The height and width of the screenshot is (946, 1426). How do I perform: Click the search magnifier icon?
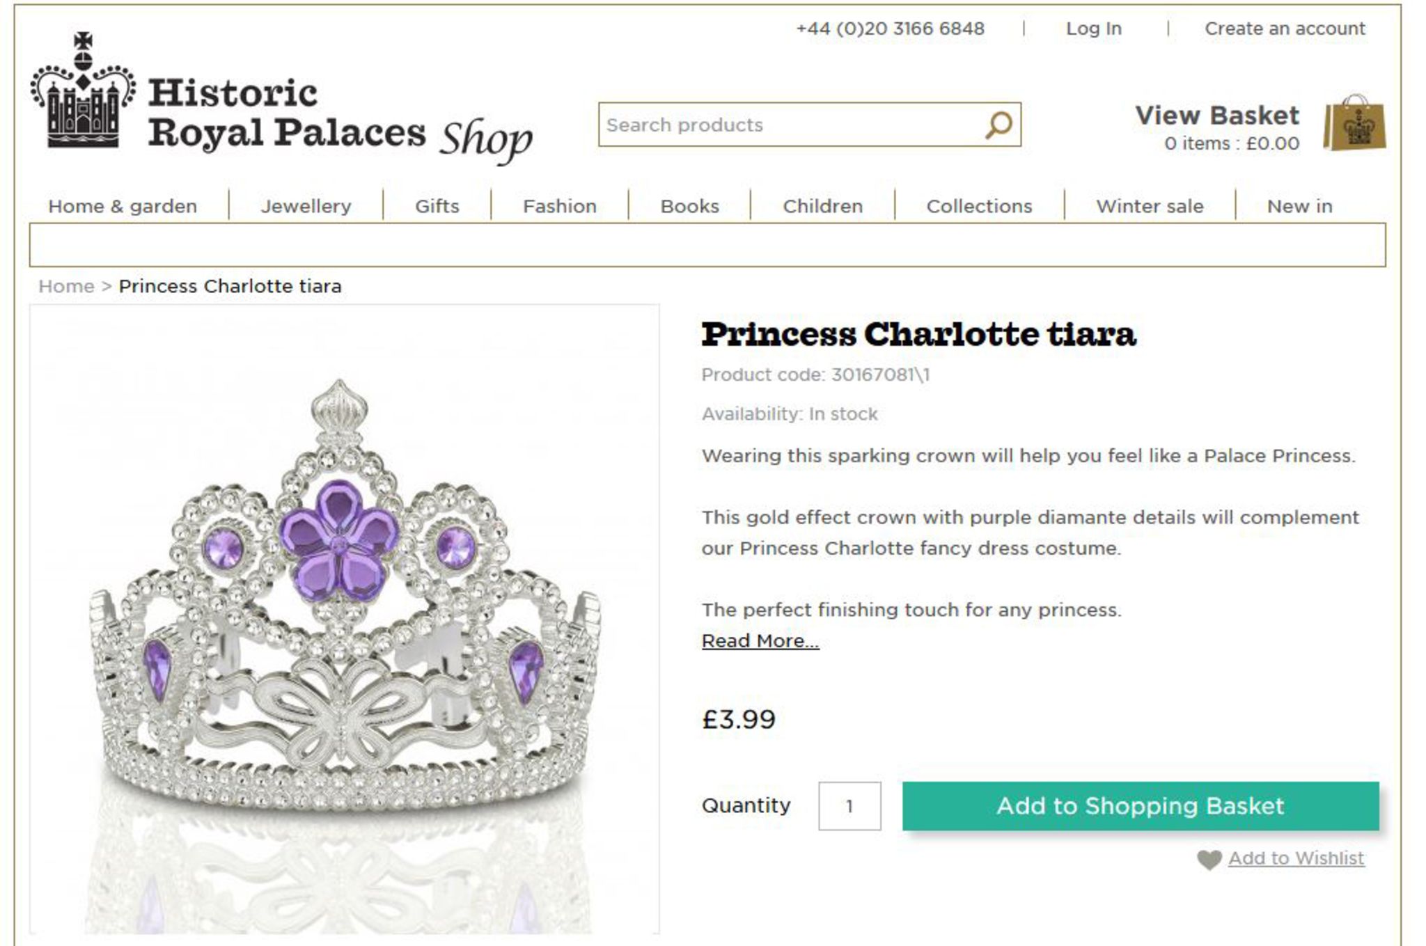click(998, 125)
